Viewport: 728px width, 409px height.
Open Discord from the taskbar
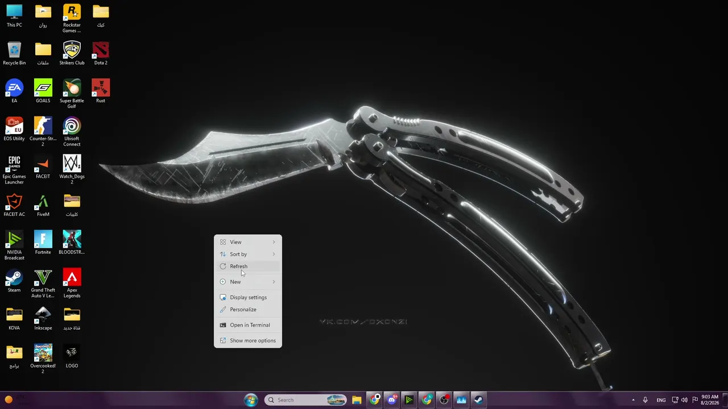pyautogui.click(x=391, y=400)
